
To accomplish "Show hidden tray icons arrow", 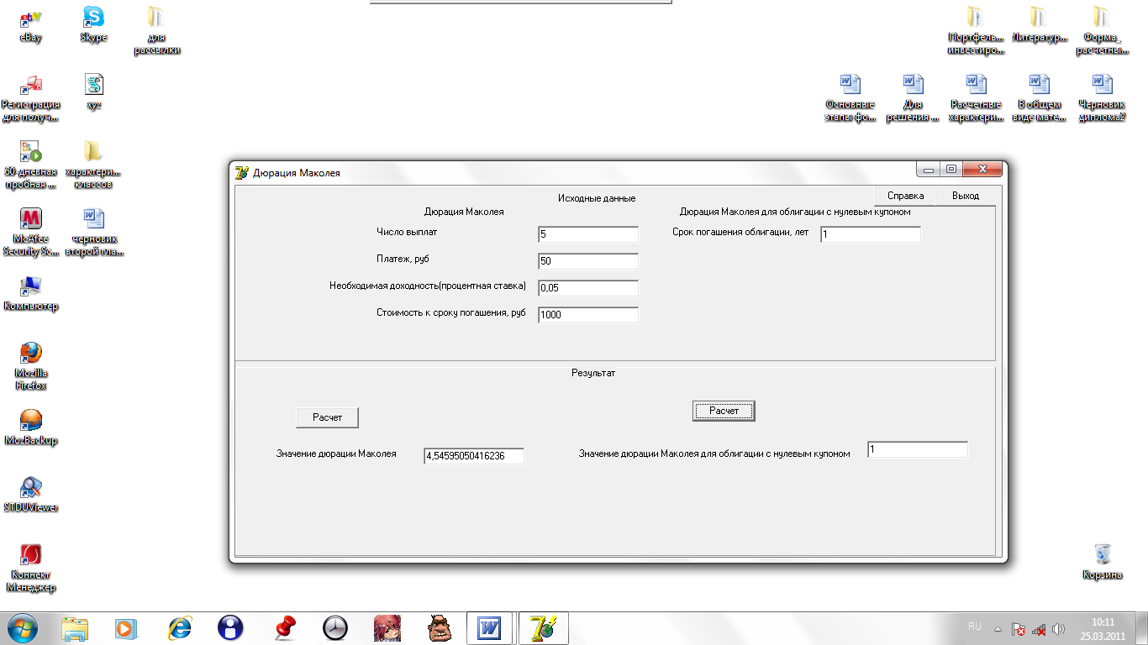I will 998,628.
